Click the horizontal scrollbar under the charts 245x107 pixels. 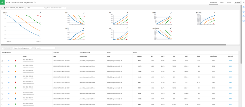click(113, 45)
